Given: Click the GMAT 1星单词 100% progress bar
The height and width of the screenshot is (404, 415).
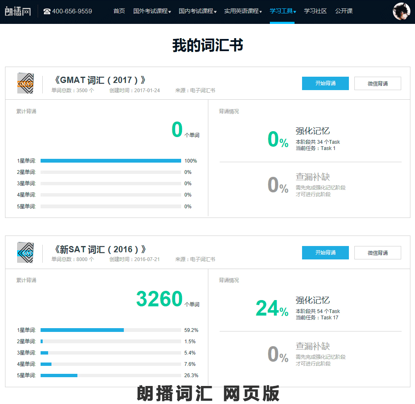Looking at the screenshot, I should click(x=110, y=161).
